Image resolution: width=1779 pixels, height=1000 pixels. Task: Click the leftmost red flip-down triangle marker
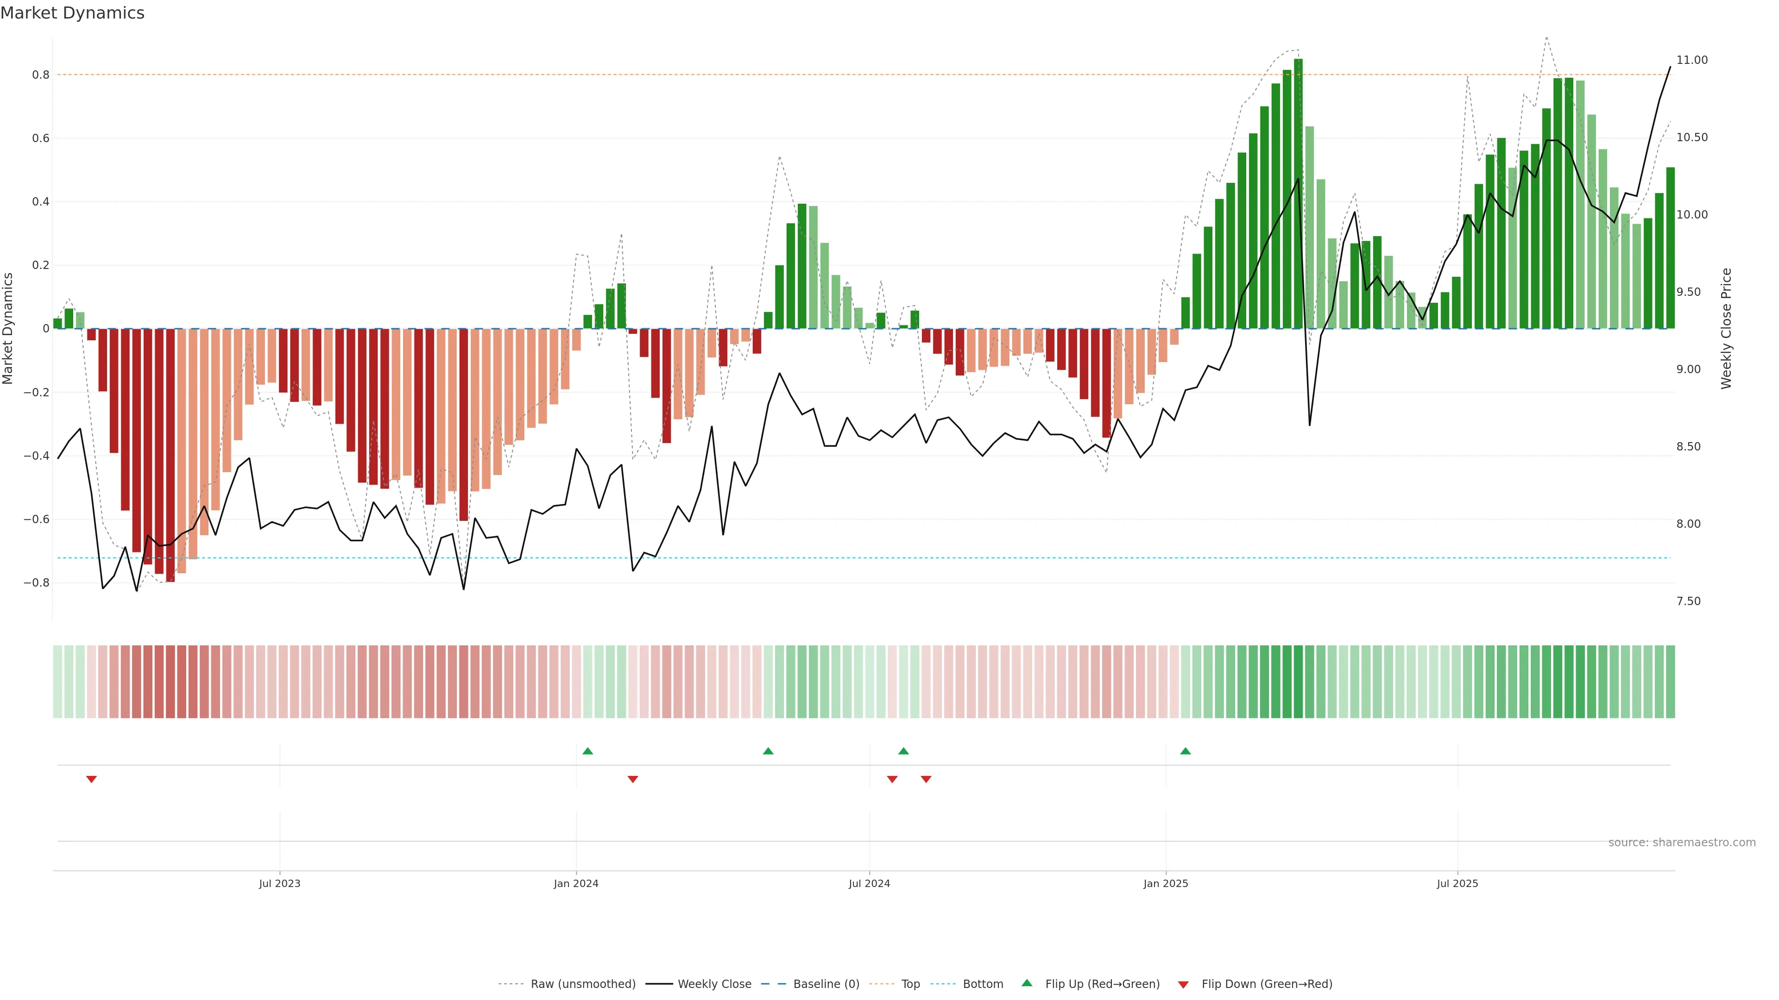pyautogui.click(x=91, y=779)
